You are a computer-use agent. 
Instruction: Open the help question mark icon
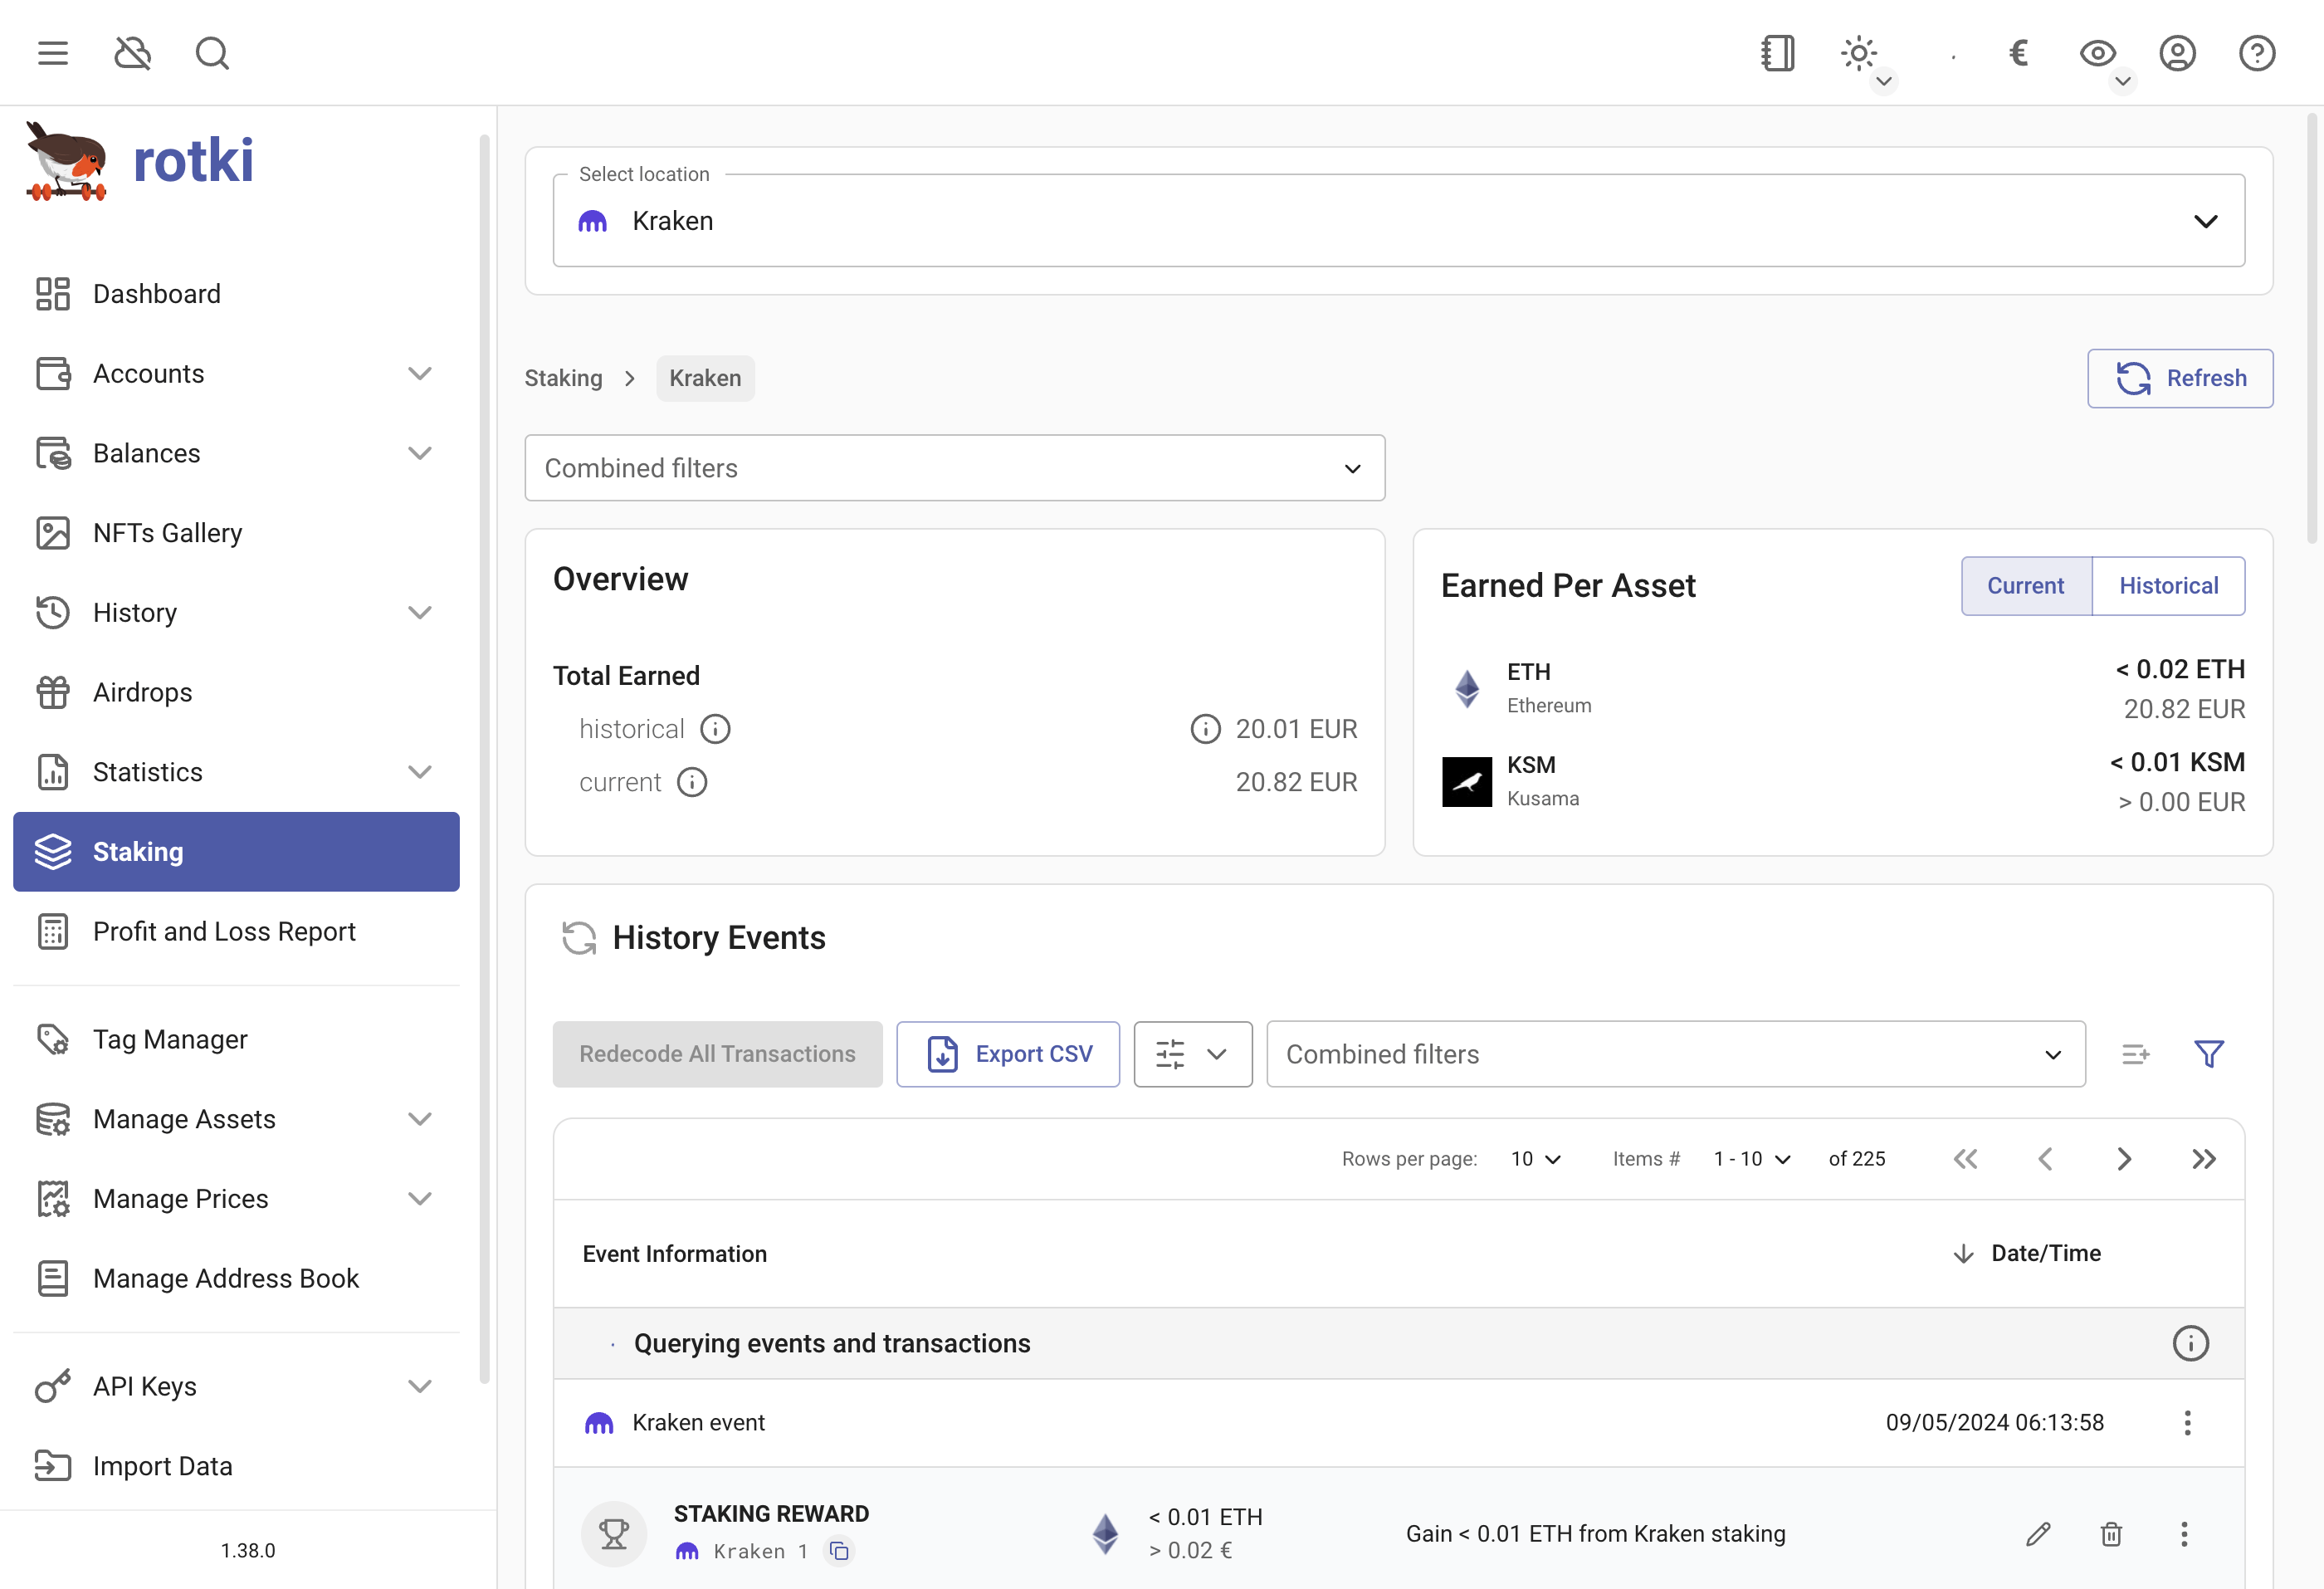click(x=2257, y=53)
